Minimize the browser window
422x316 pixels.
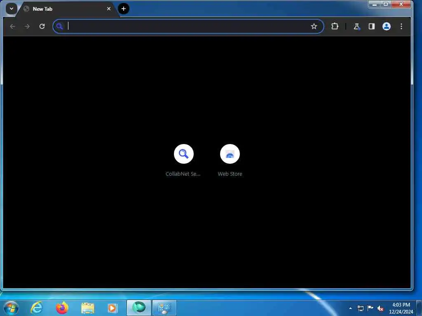[374, 4]
